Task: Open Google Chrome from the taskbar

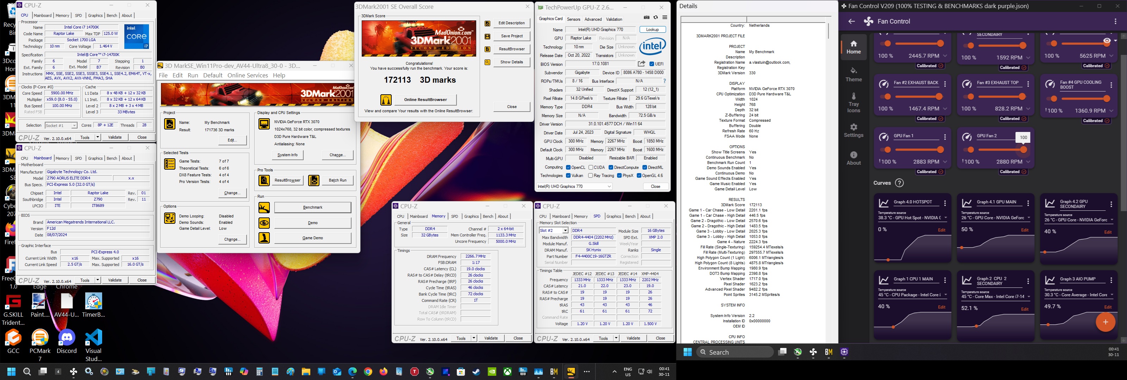Action: (x=368, y=372)
